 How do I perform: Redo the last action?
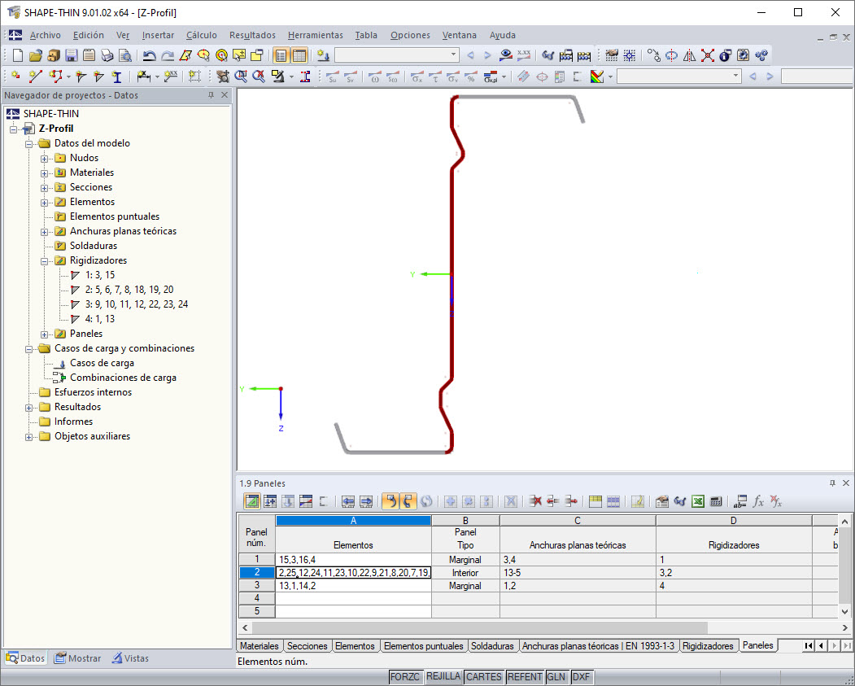(168, 55)
